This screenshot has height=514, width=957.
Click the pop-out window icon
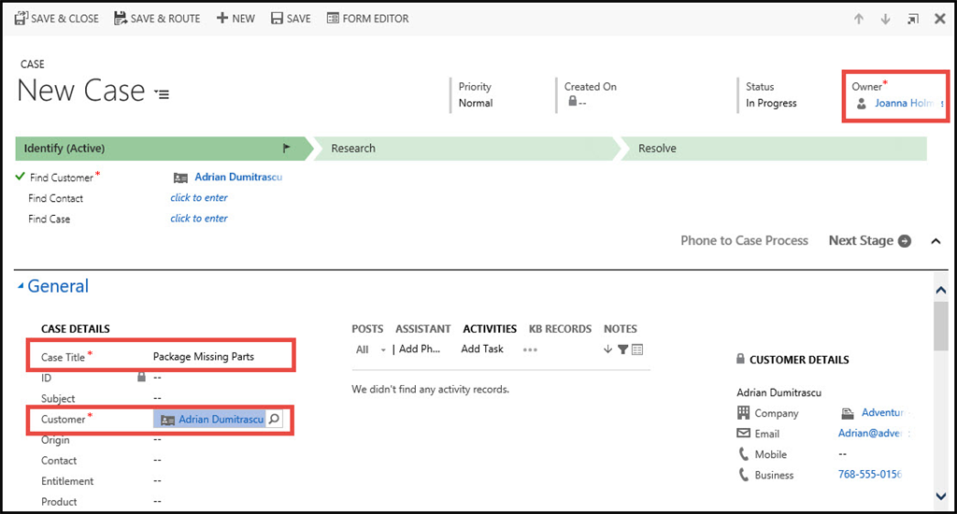tap(912, 19)
